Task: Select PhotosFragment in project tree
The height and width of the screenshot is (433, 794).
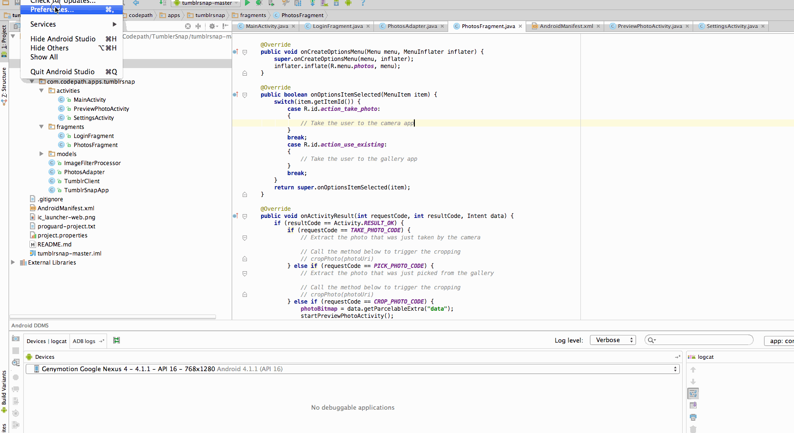Action: tap(96, 145)
